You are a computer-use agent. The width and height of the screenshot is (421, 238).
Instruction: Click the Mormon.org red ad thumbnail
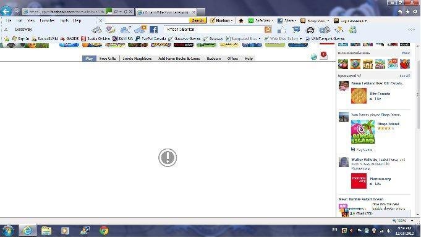click(359, 181)
